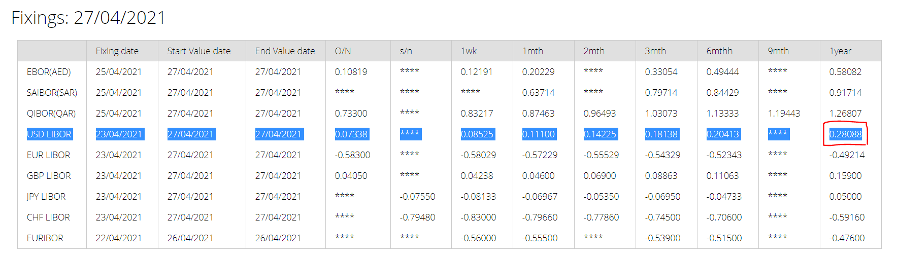Select the JPY LIBOR row label
This screenshot has width=898, height=259.
click(x=46, y=197)
